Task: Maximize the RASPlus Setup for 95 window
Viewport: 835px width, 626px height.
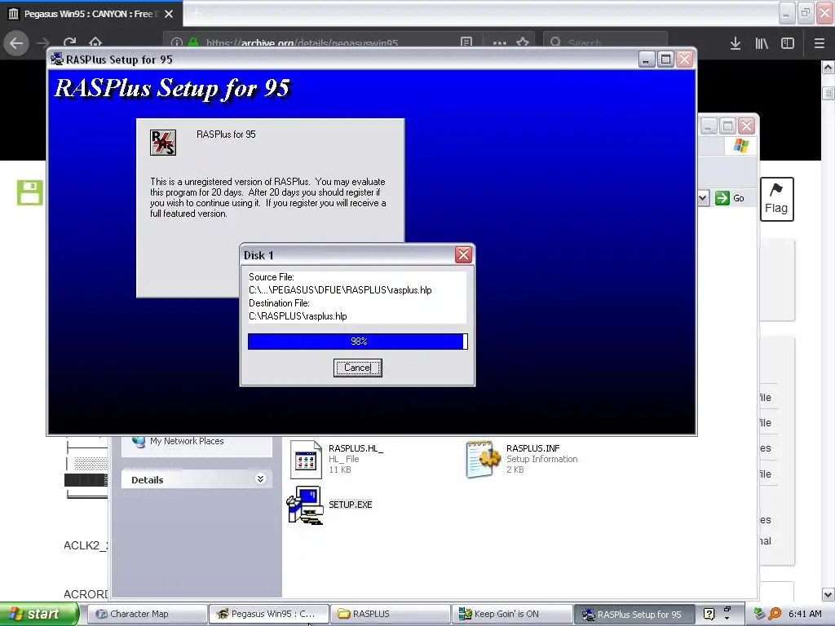Action: pos(665,59)
